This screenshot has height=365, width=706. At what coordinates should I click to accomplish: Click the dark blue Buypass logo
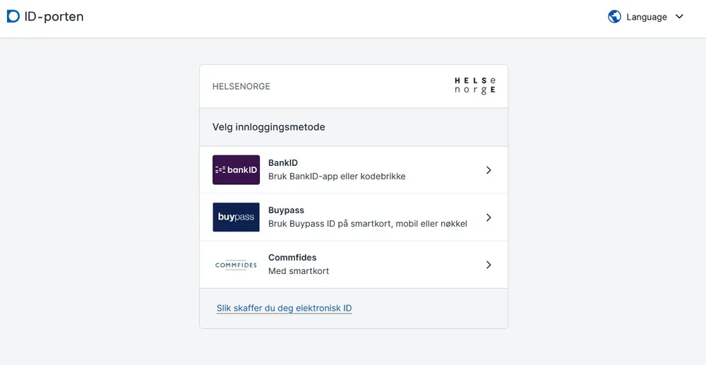pyautogui.click(x=236, y=217)
